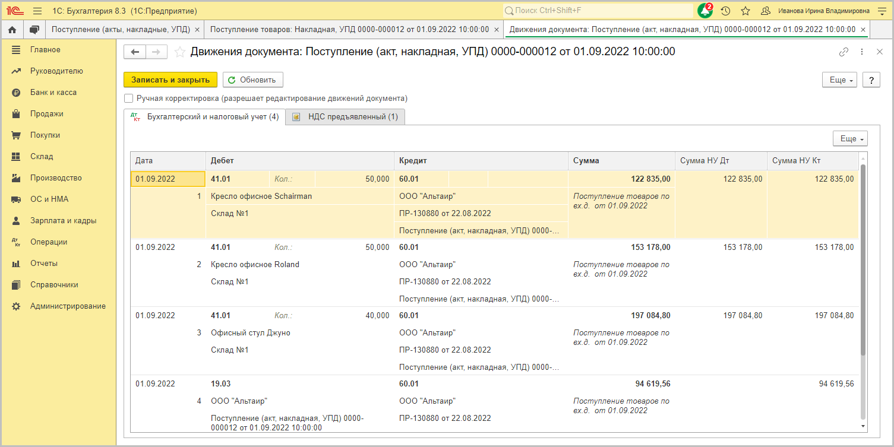Image resolution: width=894 pixels, height=447 pixels.
Task: Add document to favorites star
Action: point(180,52)
